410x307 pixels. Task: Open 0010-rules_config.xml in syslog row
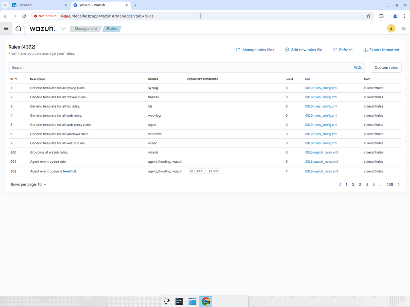coord(321,88)
